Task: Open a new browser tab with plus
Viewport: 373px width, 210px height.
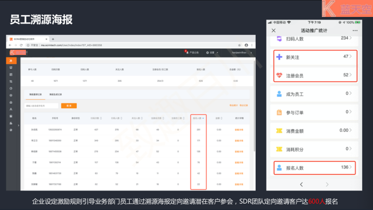Action: pyautogui.click(x=53, y=39)
